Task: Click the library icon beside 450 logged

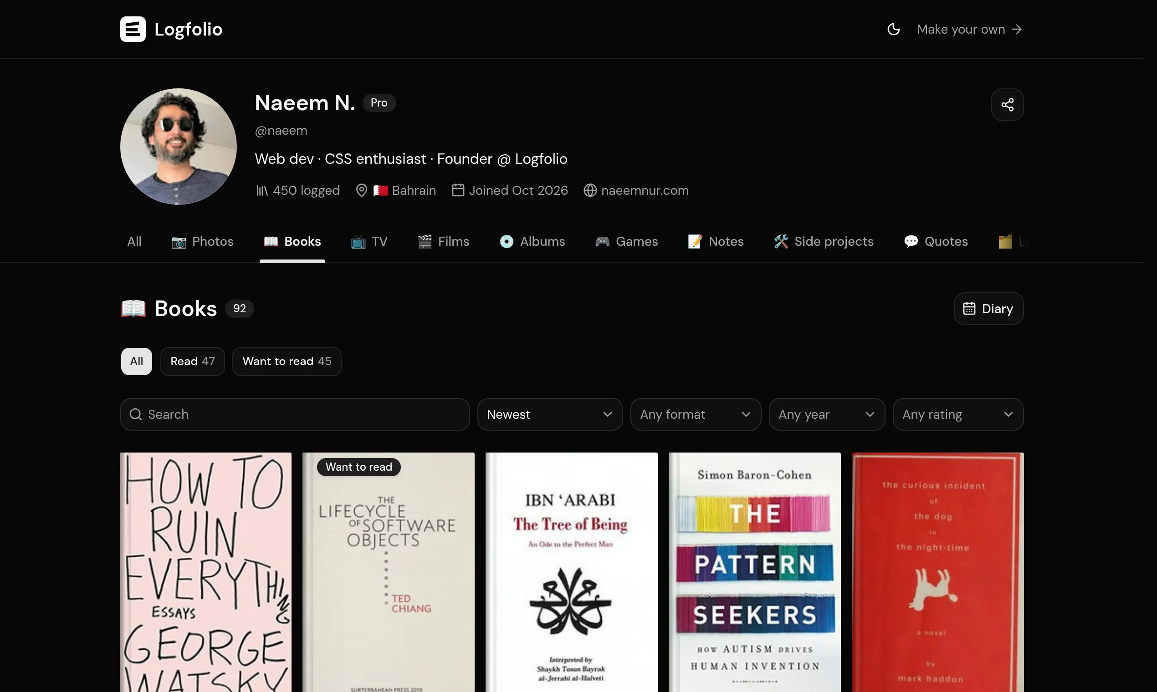Action: 262,190
